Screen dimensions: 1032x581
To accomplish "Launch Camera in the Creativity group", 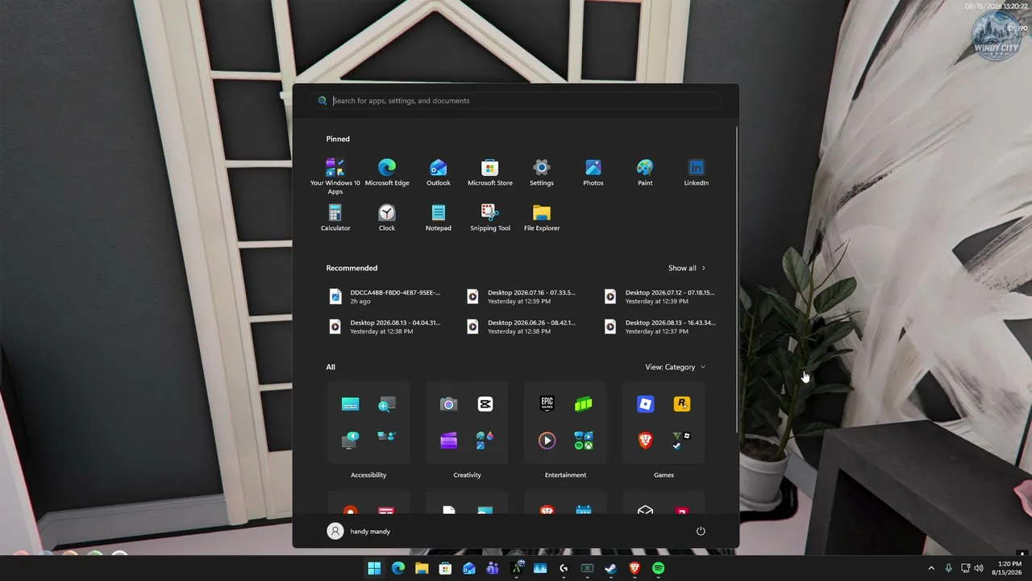I will click(x=449, y=404).
